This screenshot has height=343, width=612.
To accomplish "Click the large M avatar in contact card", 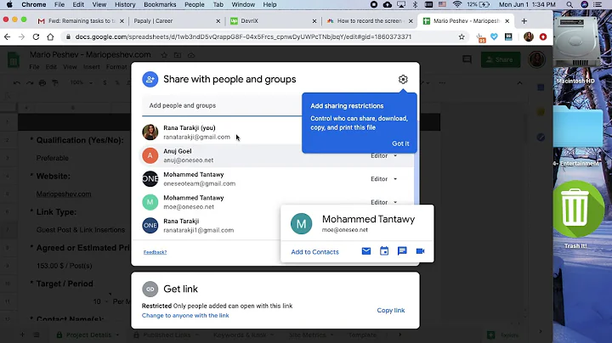I will [x=301, y=224].
